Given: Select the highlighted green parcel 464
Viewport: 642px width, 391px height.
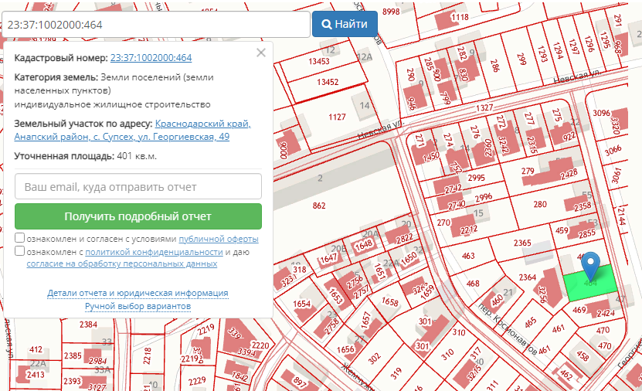Looking at the screenshot, I should pos(590,284).
